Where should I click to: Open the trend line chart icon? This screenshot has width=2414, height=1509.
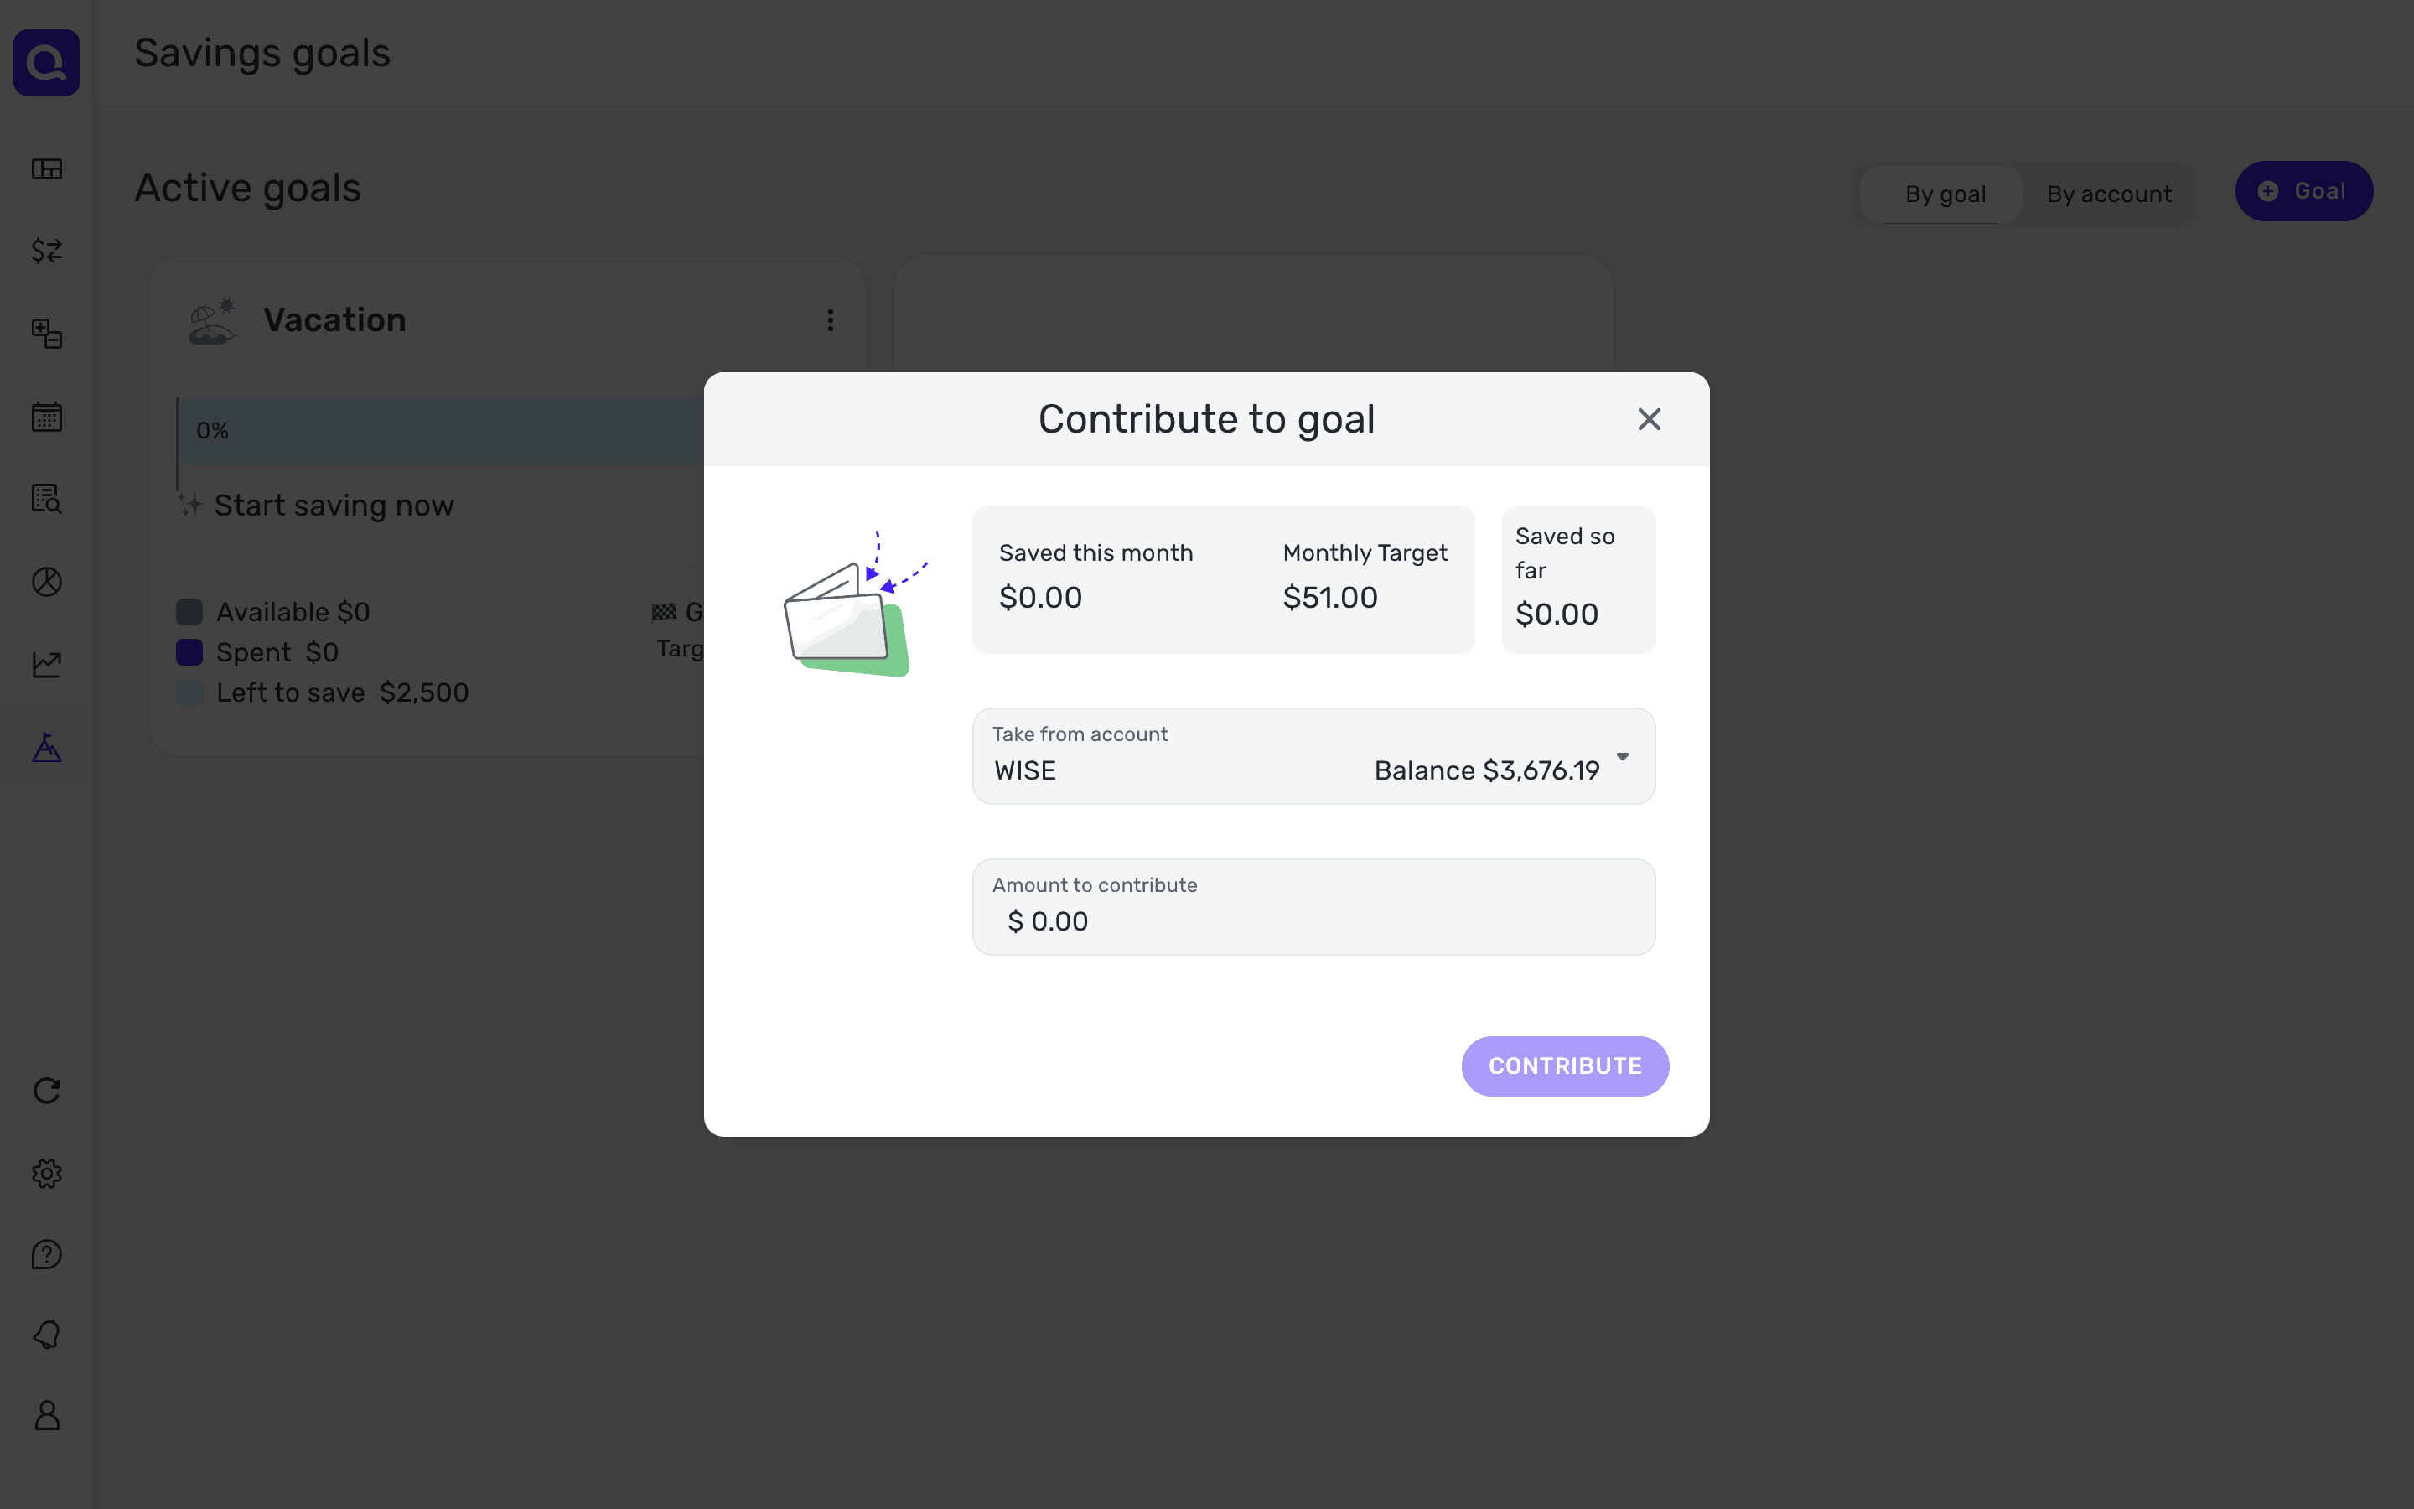[47, 664]
